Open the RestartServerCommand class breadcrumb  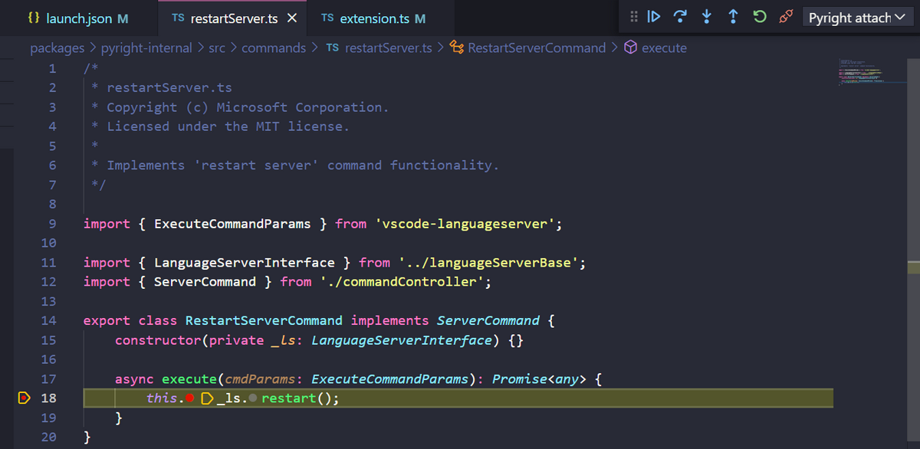[x=537, y=48]
